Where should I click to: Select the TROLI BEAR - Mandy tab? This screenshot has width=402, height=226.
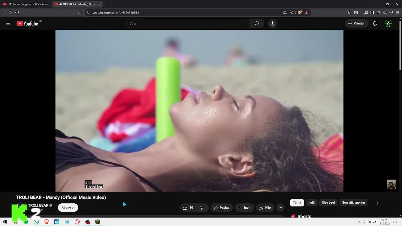77,4
